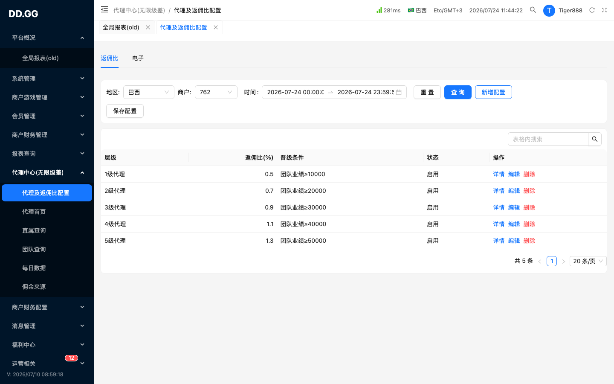Select 代理及返佣比配置 sidebar item
The width and height of the screenshot is (614, 384).
tap(47, 193)
